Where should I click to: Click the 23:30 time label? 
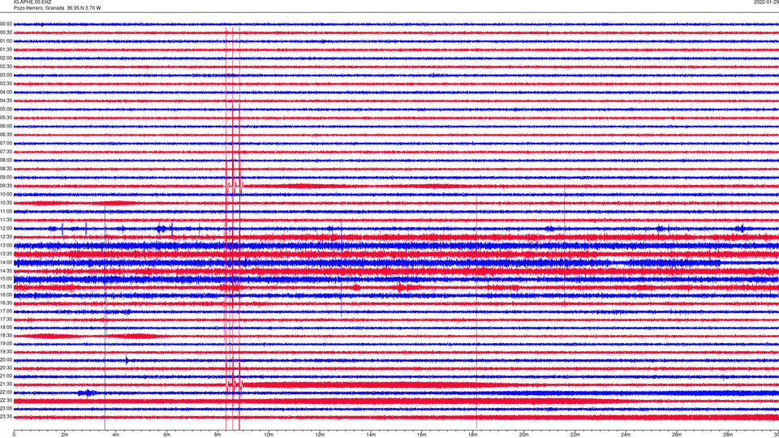(6, 417)
